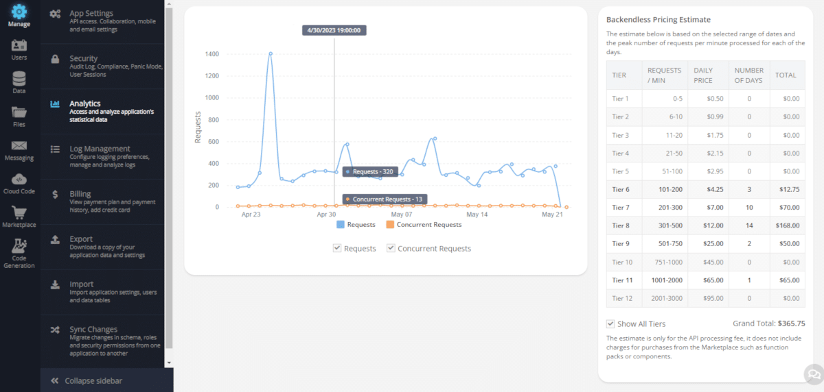
Task: Click the blue Requests legend swatch
Action: click(x=341, y=224)
